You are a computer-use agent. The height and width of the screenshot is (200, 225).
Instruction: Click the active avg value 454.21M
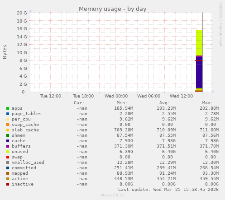[166, 179]
